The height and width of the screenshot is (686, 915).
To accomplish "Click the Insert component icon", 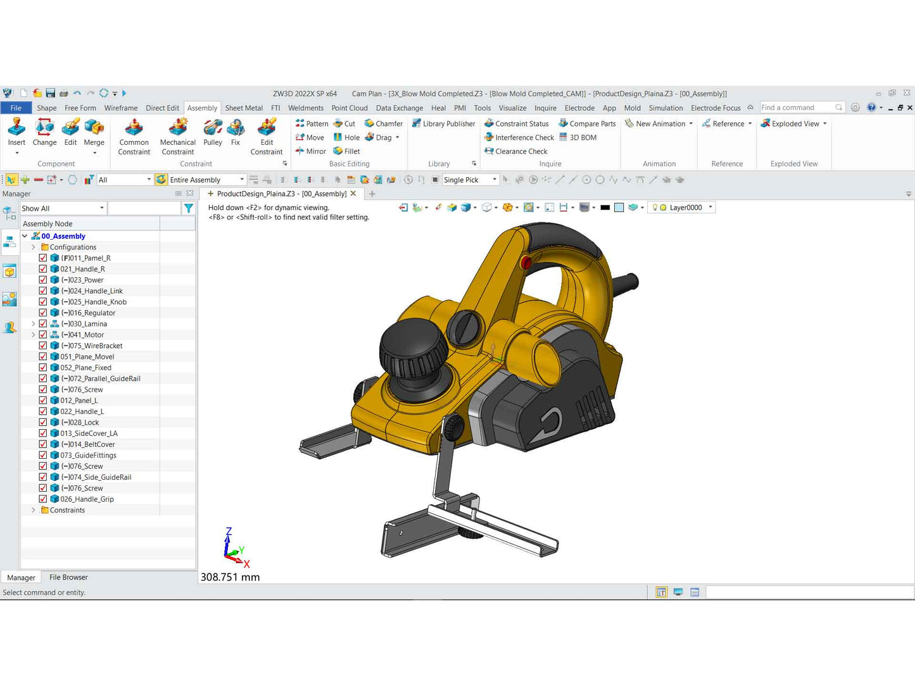I will coord(16,128).
